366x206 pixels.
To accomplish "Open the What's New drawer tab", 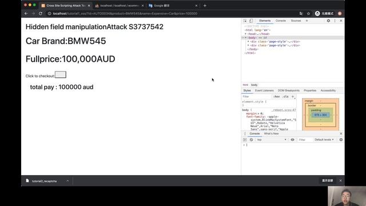I will pyautogui.click(x=271, y=133).
